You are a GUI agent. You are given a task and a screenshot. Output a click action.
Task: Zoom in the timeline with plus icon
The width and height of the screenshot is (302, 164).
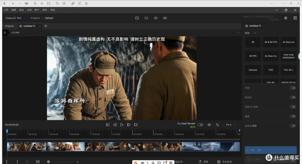click(77, 162)
